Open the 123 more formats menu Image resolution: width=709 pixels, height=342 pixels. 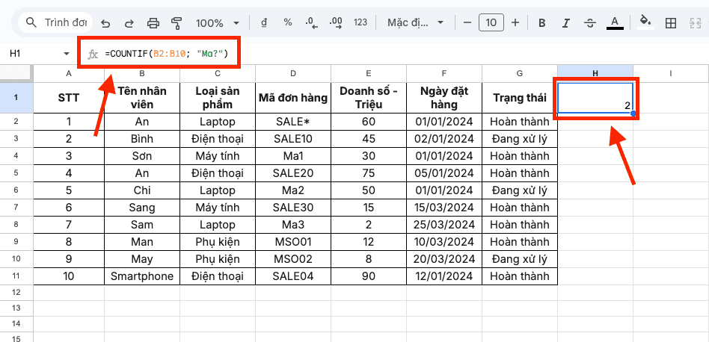tap(360, 23)
